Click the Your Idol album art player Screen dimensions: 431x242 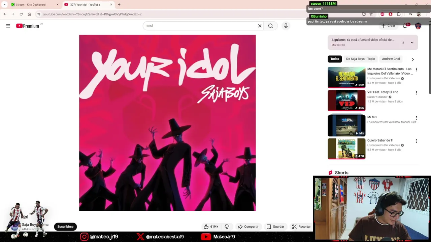point(167,123)
